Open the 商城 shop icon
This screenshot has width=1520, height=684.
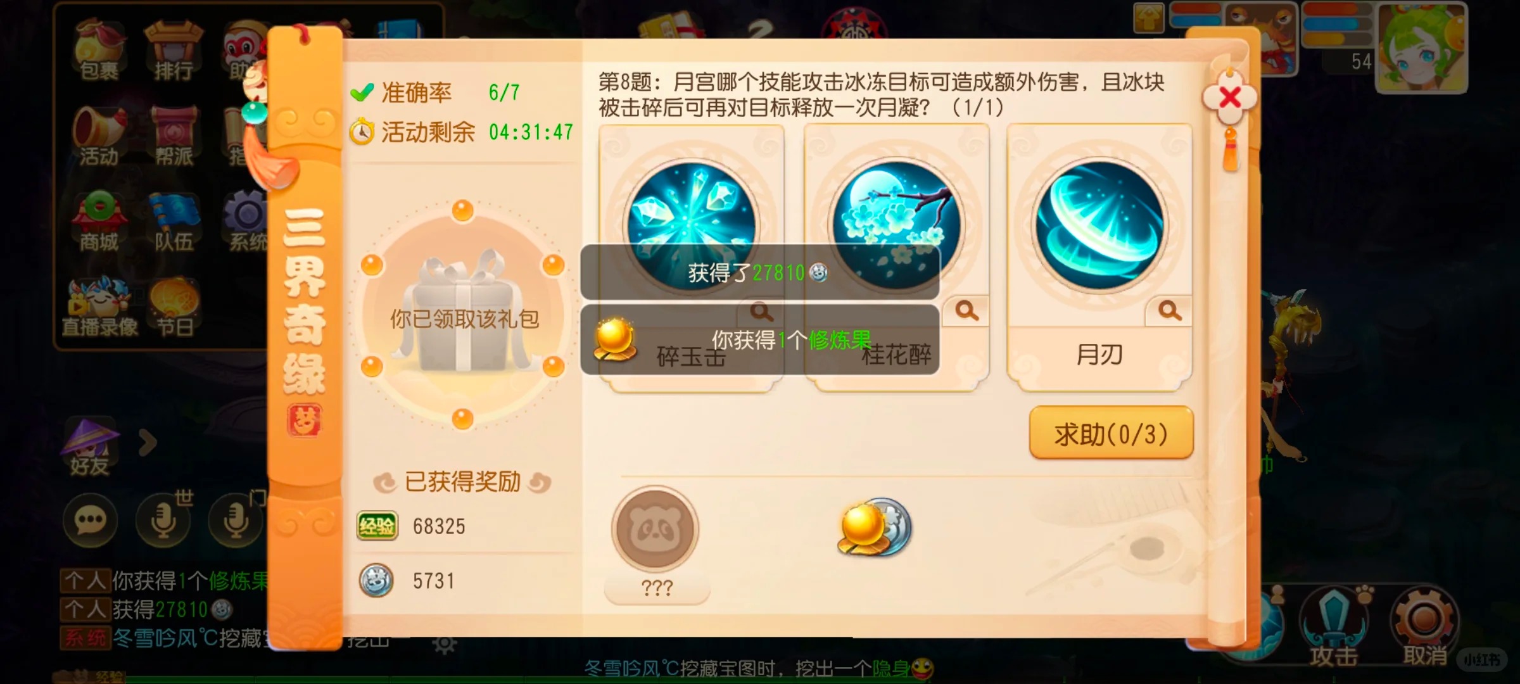(99, 222)
